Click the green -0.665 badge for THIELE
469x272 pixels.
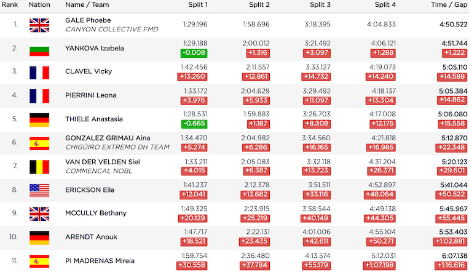[x=194, y=124]
